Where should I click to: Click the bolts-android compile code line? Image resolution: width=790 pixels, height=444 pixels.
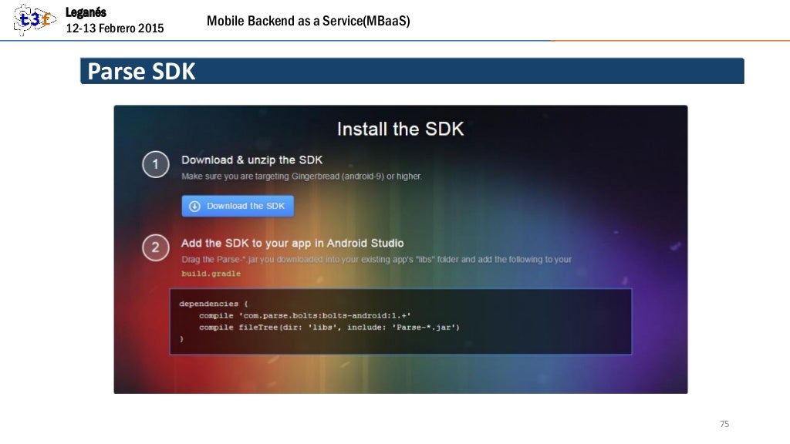tap(305, 315)
